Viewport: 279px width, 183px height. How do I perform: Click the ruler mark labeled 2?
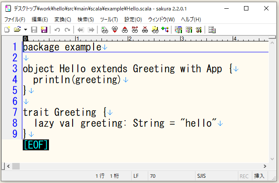click(130, 38)
